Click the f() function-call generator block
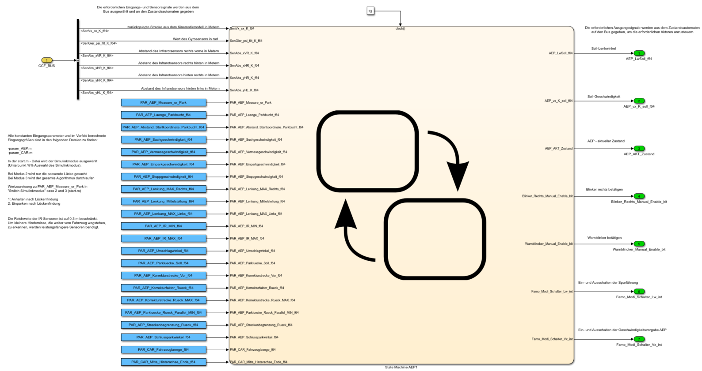Screen dimensions: 702x371 pos(370,11)
